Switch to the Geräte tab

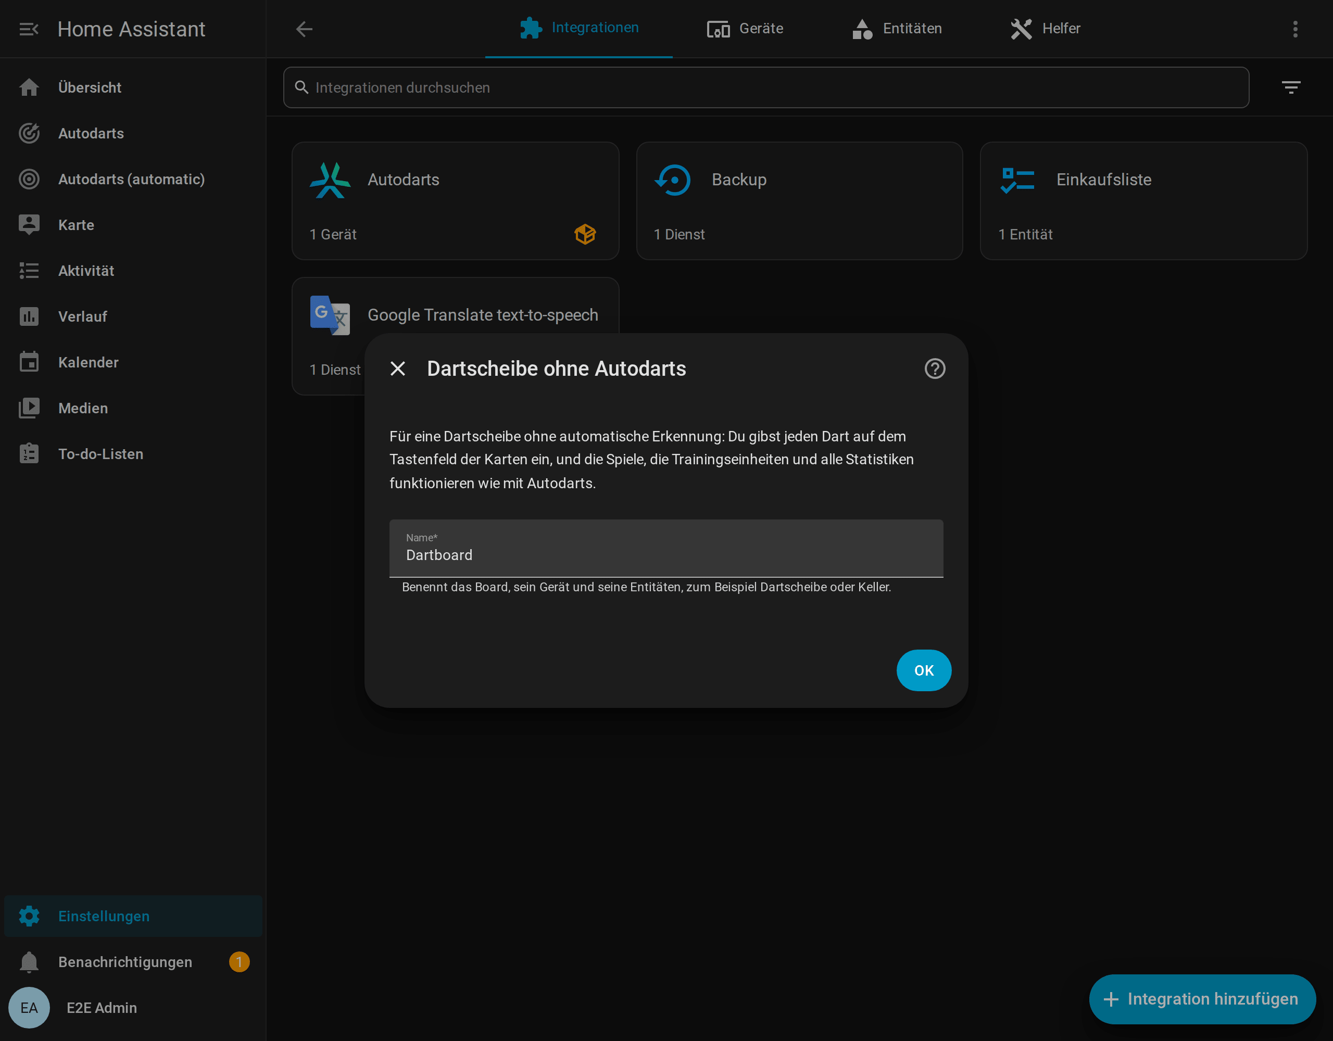tap(745, 28)
